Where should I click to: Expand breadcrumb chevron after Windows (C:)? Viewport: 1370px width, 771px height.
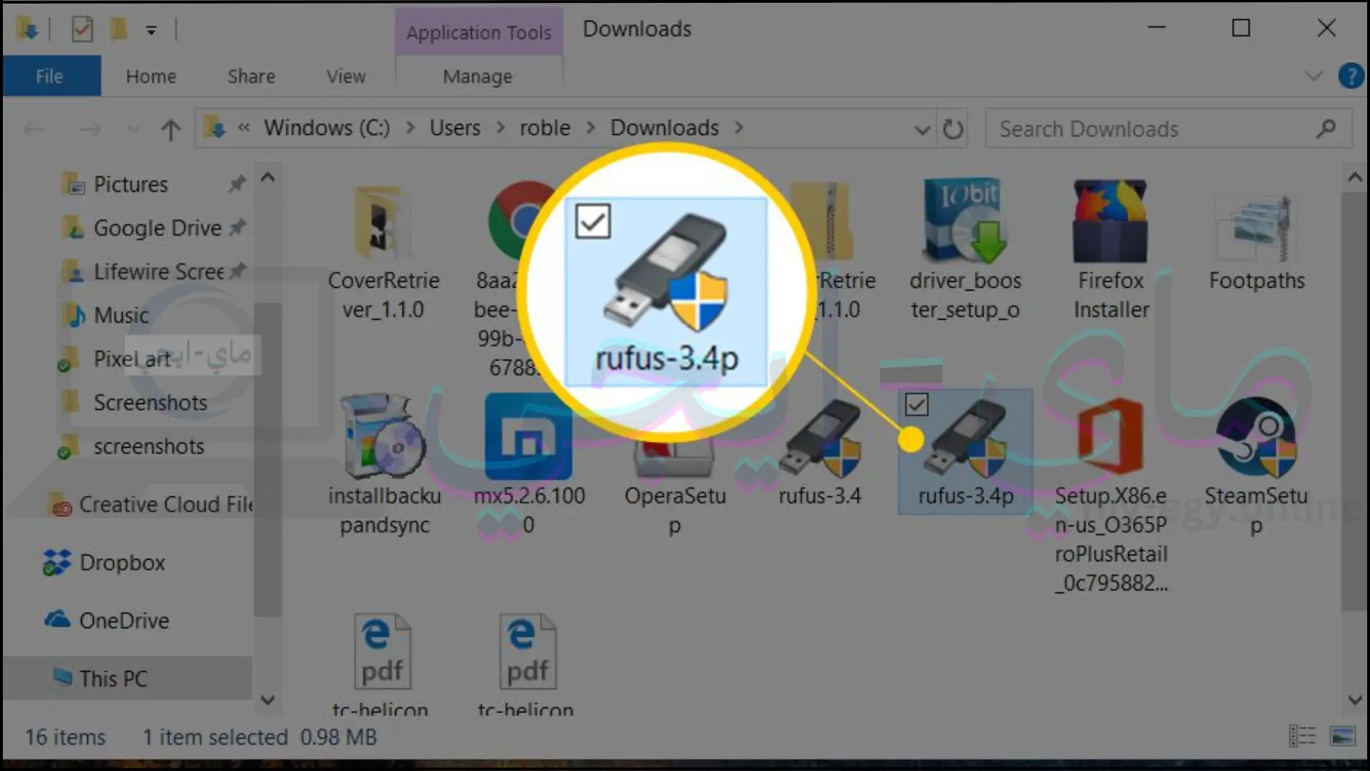pos(410,128)
